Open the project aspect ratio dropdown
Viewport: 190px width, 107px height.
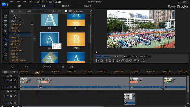pos(51,2)
